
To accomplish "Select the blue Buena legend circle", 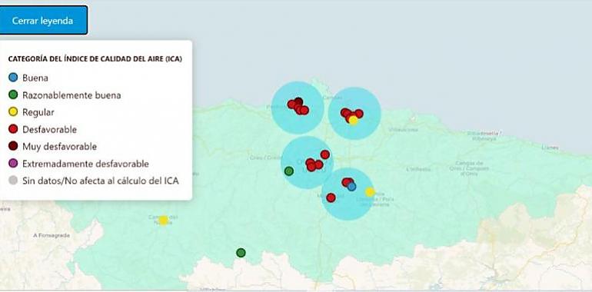I will tap(13, 78).
